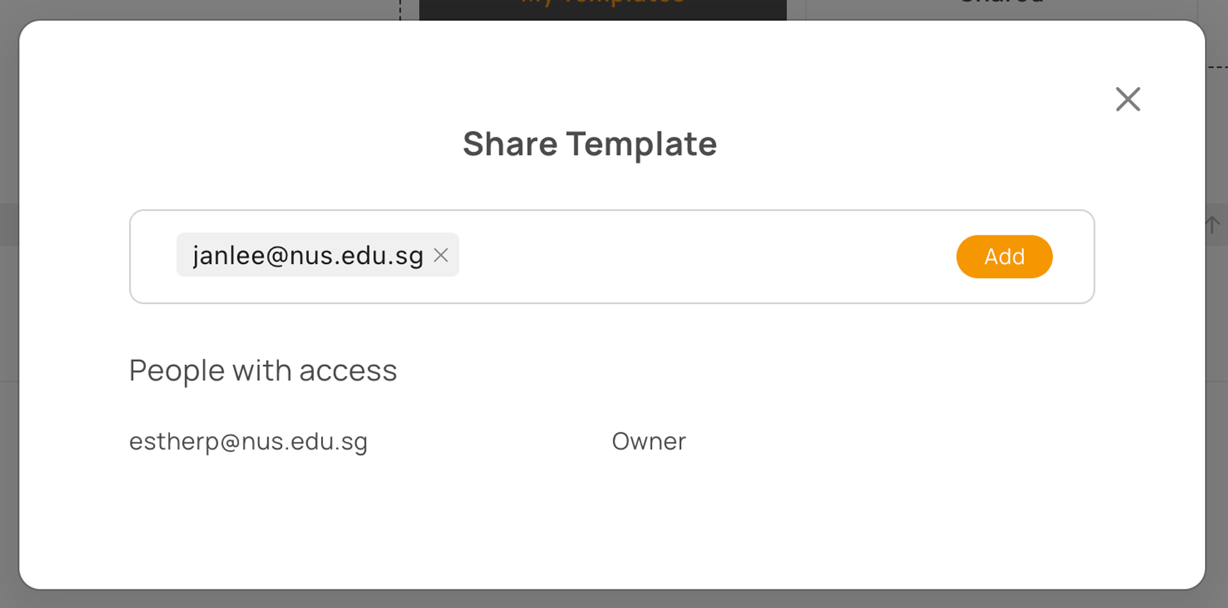Click the email field's rounded border edge
The width and height of the screenshot is (1228, 608).
tap(130, 256)
